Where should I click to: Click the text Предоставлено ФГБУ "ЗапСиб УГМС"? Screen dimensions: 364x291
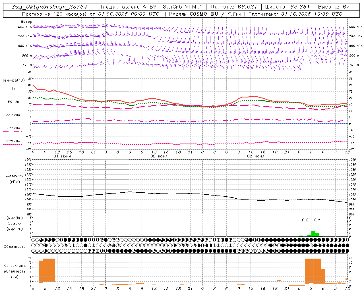150,7
